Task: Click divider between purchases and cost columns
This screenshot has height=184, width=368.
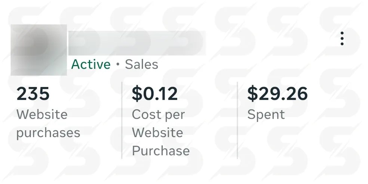Action: tap(122, 120)
